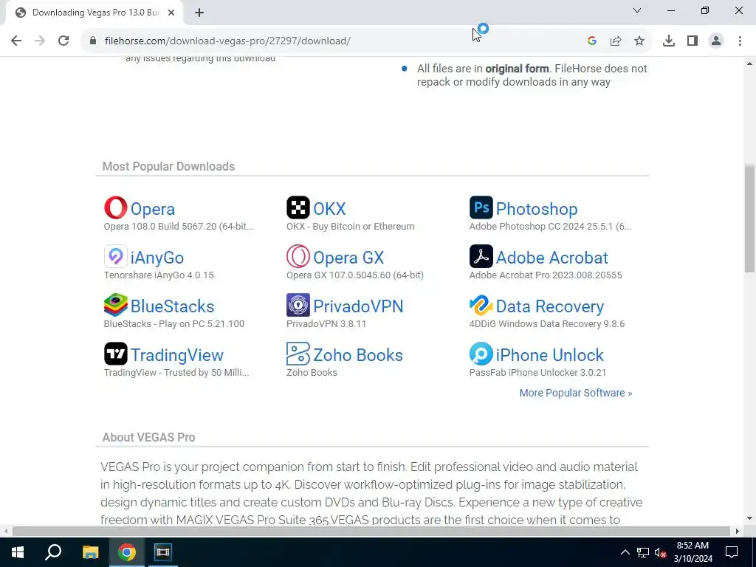The image size is (756, 567).
Task: Open the Zoho Books link
Action: [x=358, y=355]
